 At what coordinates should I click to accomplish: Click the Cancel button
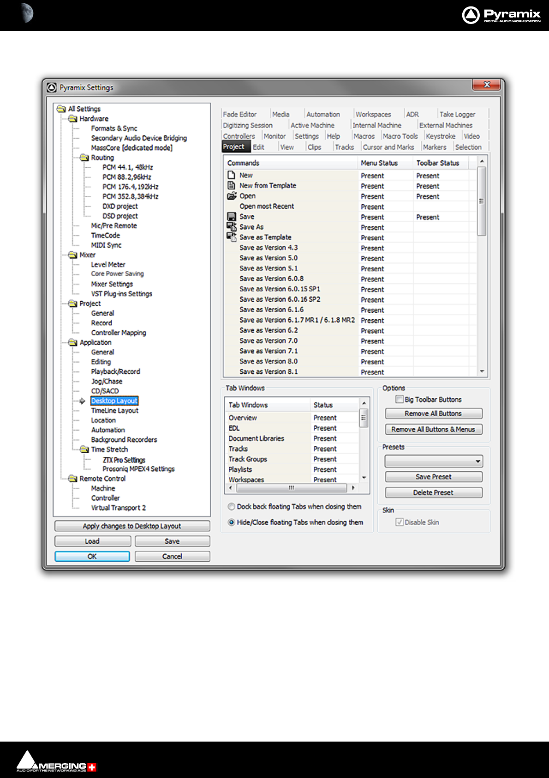173,556
